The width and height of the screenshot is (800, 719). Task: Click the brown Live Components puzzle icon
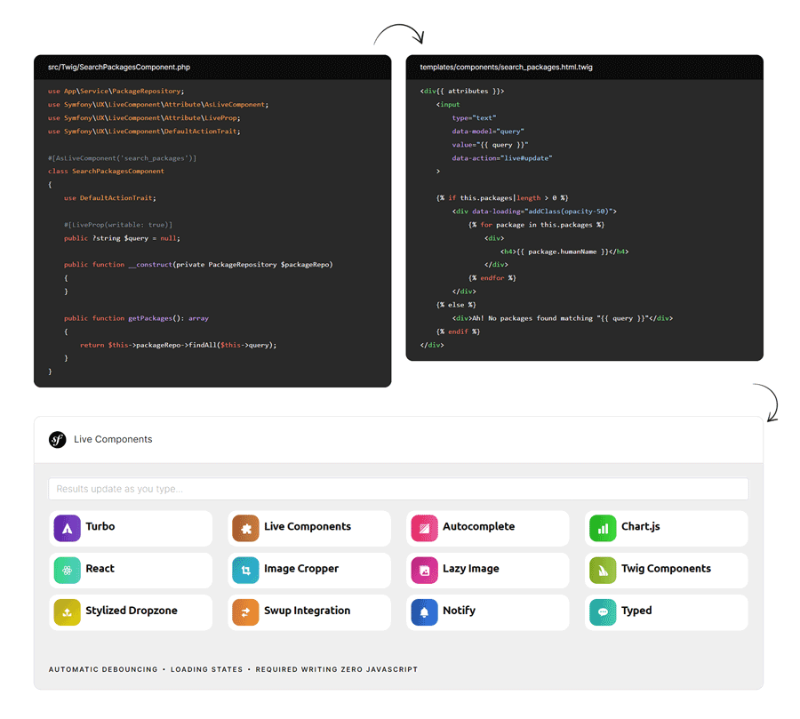[246, 528]
